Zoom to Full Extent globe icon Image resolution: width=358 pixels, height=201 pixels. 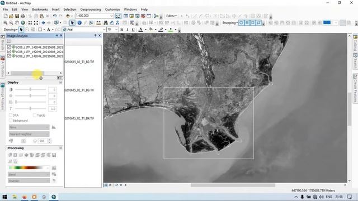[x=23, y=23]
